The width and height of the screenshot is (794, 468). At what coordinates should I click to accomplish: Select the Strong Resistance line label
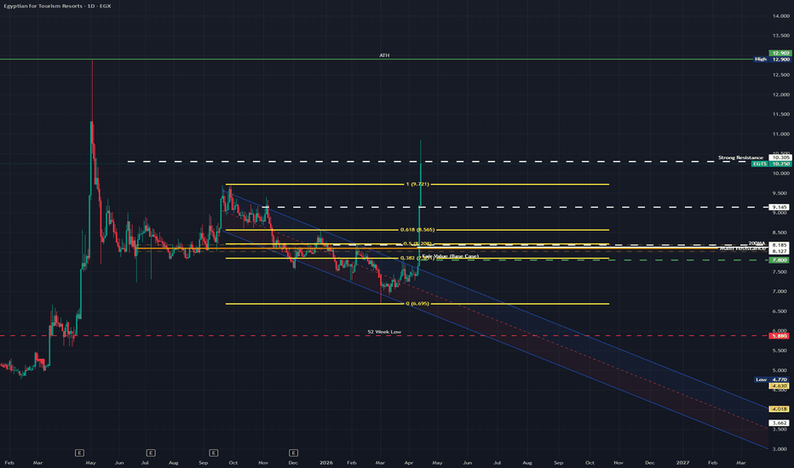coord(739,157)
